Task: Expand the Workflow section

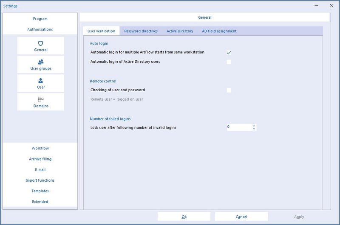Action: pos(40,148)
